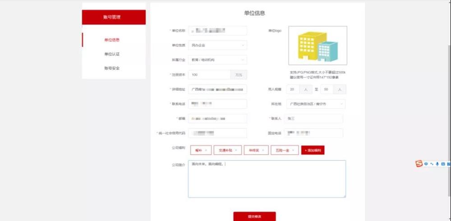451x221 pixels.
Task: Click the page vertical scrollbar
Action: (448, 90)
